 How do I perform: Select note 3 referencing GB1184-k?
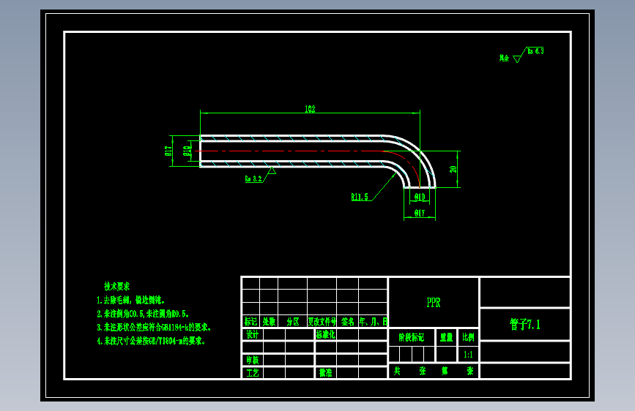[154, 327]
